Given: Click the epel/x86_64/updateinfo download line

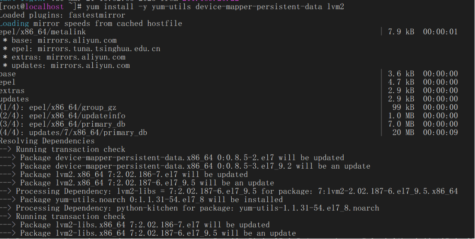Looking at the screenshot, I should click(x=62, y=116).
